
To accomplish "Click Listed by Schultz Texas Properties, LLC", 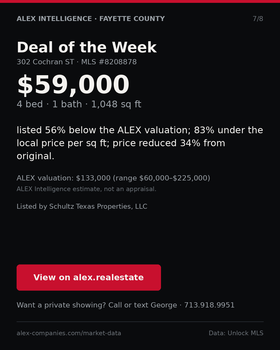I will coord(82,207).
